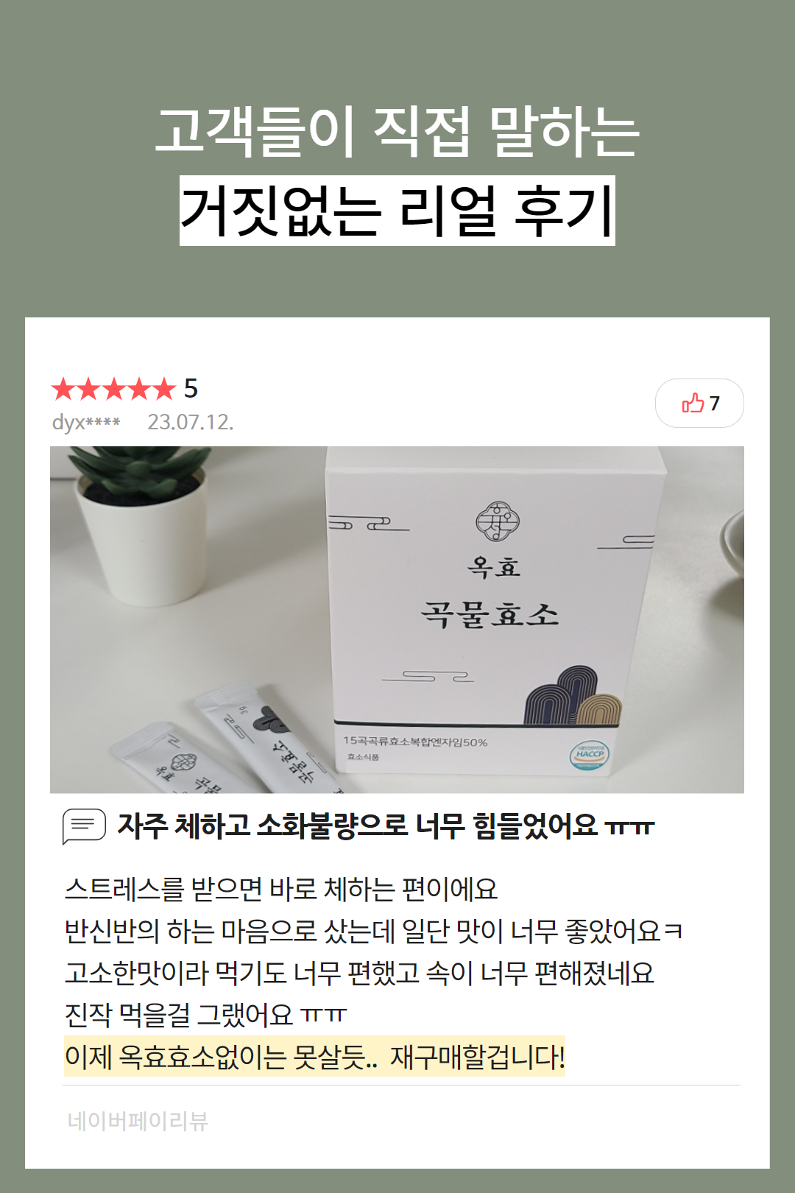
Task: Click the 곡물효소 product name on box
Action: click(x=490, y=613)
